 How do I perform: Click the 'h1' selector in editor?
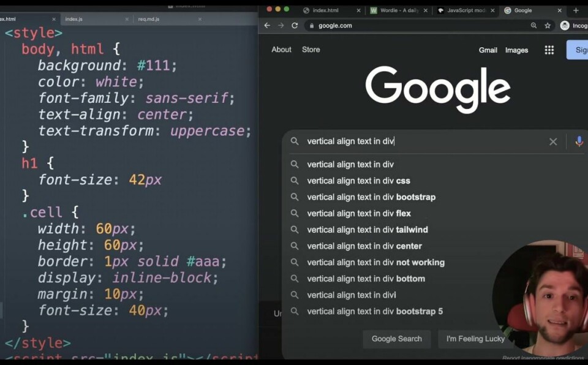tap(29, 163)
